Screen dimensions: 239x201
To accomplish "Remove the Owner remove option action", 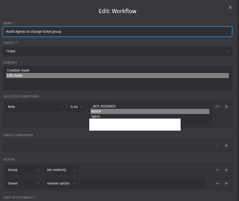I will 217,184.
